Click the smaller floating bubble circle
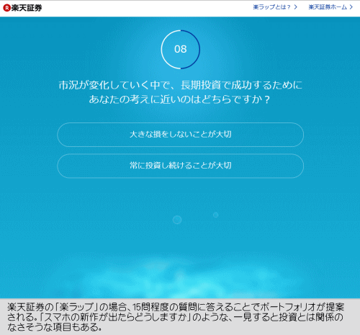 (x=216, y=215)
